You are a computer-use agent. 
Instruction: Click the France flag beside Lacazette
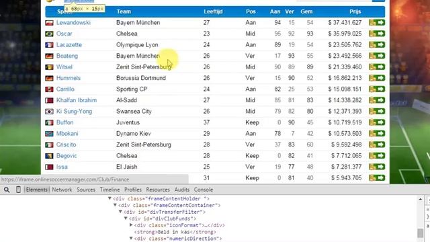click(49, 45)
